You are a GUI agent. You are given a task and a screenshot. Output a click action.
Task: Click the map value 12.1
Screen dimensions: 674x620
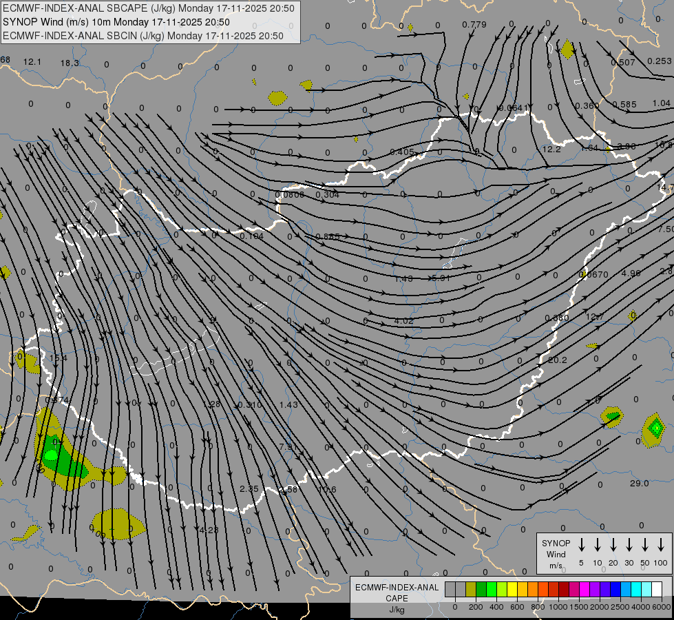tap(32, 62)
